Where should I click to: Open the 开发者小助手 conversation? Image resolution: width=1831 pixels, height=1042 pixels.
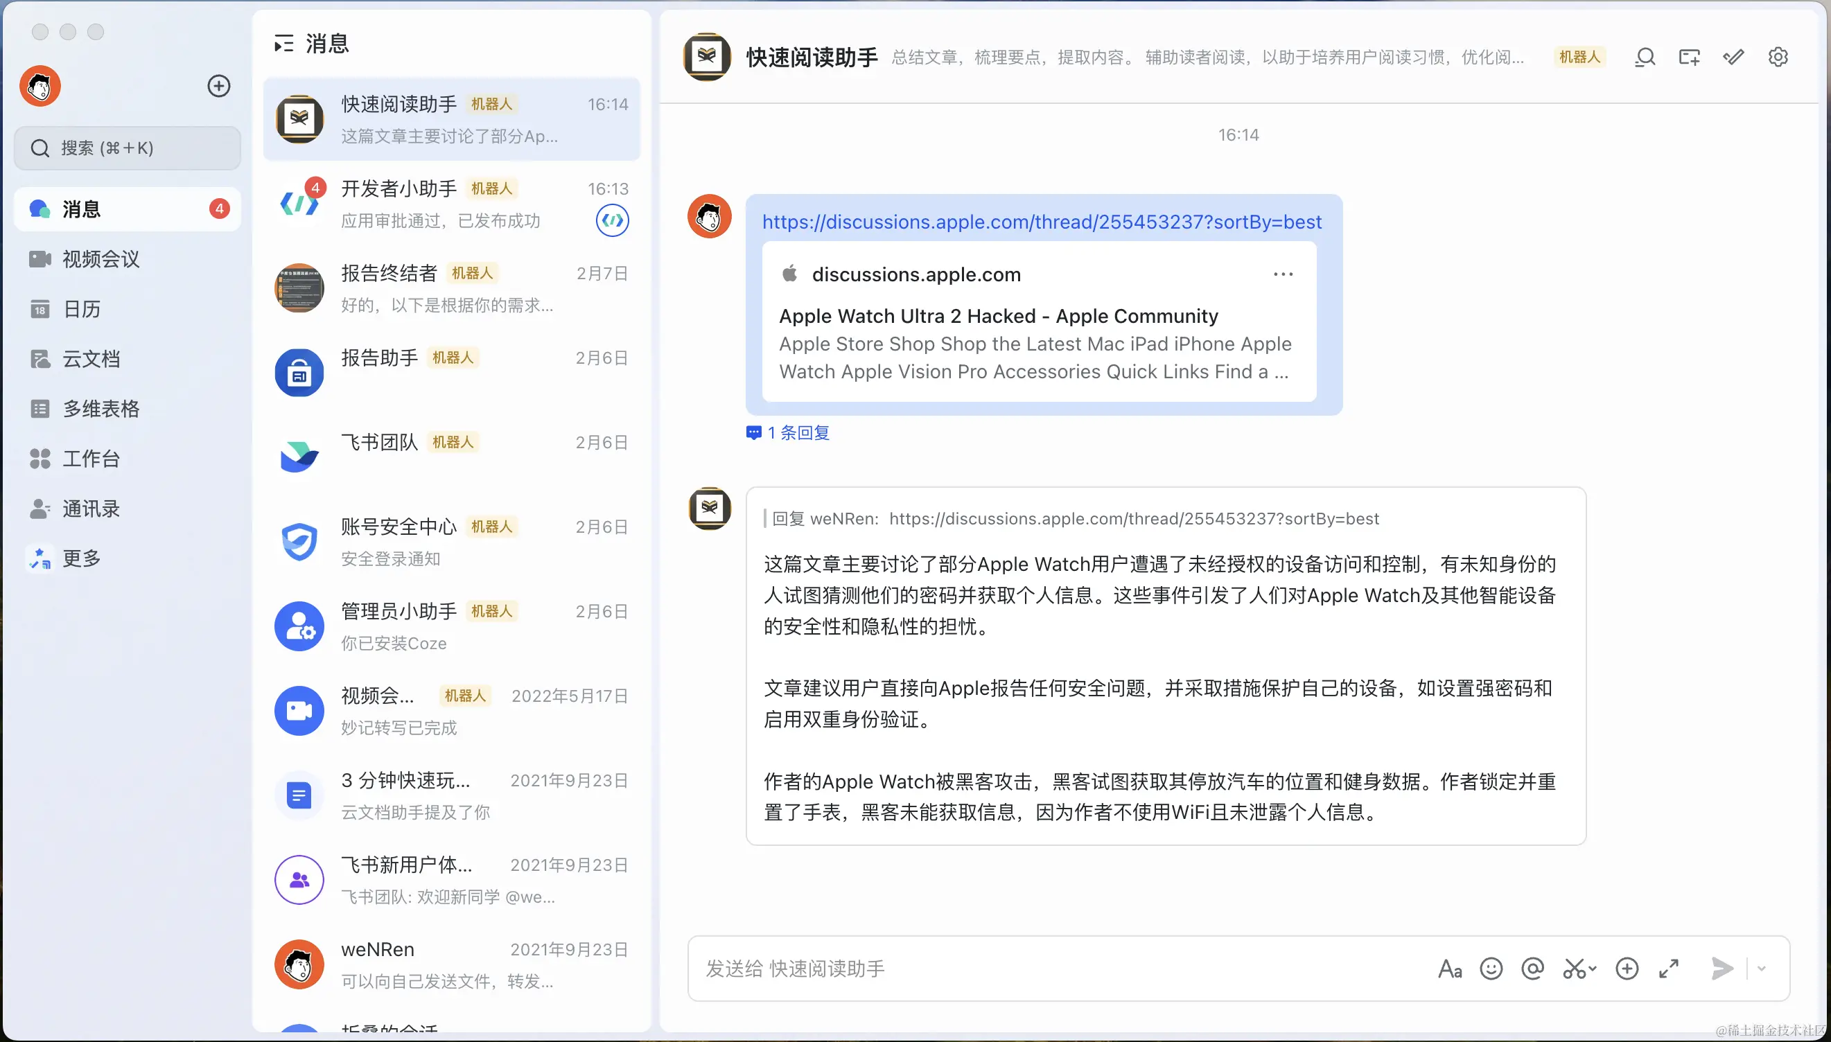[451, 204]
